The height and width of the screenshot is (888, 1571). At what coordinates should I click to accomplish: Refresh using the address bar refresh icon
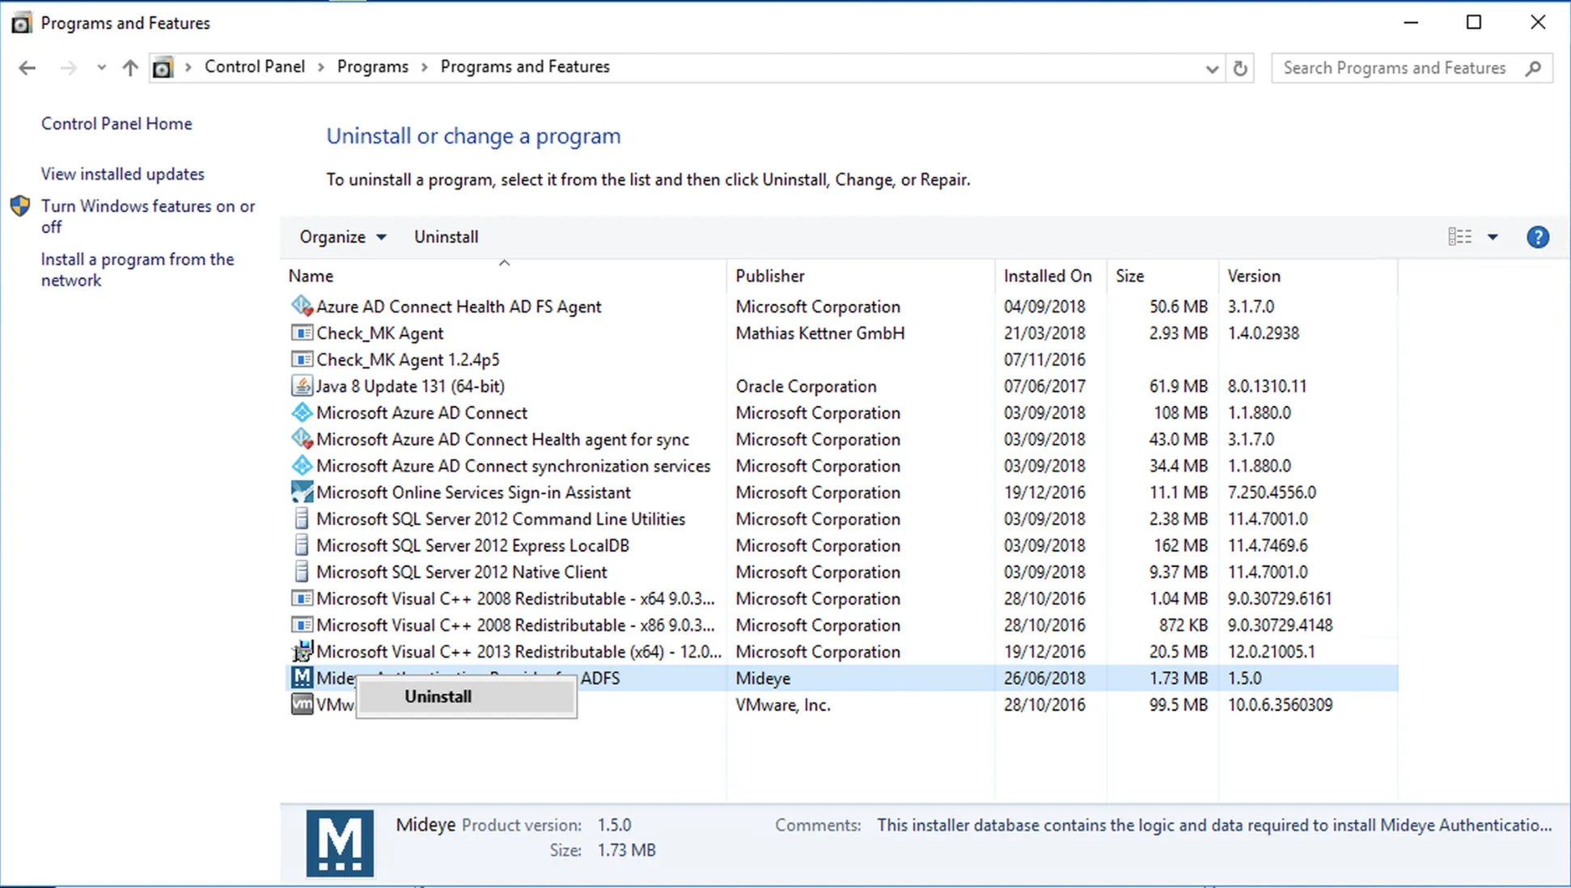click(1240, 68)
